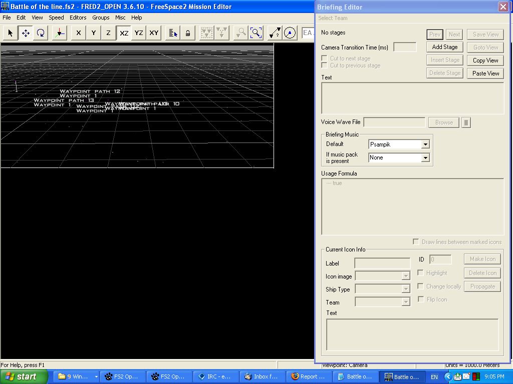Click the 'true' usage formula node
The height and width of the screenshot is (384, 513).
[x=337, y=183]
